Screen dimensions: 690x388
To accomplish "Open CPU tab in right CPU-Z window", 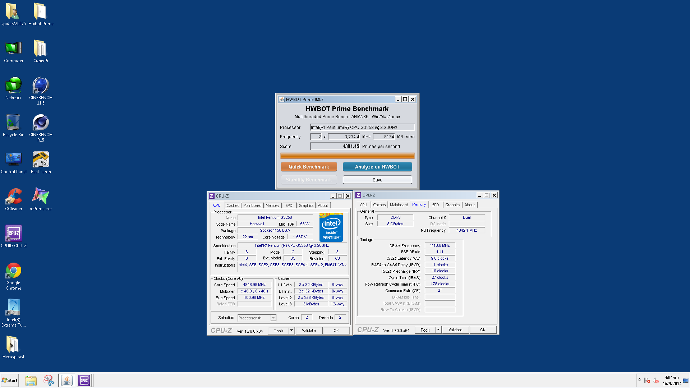I will (x=363, y=205).
